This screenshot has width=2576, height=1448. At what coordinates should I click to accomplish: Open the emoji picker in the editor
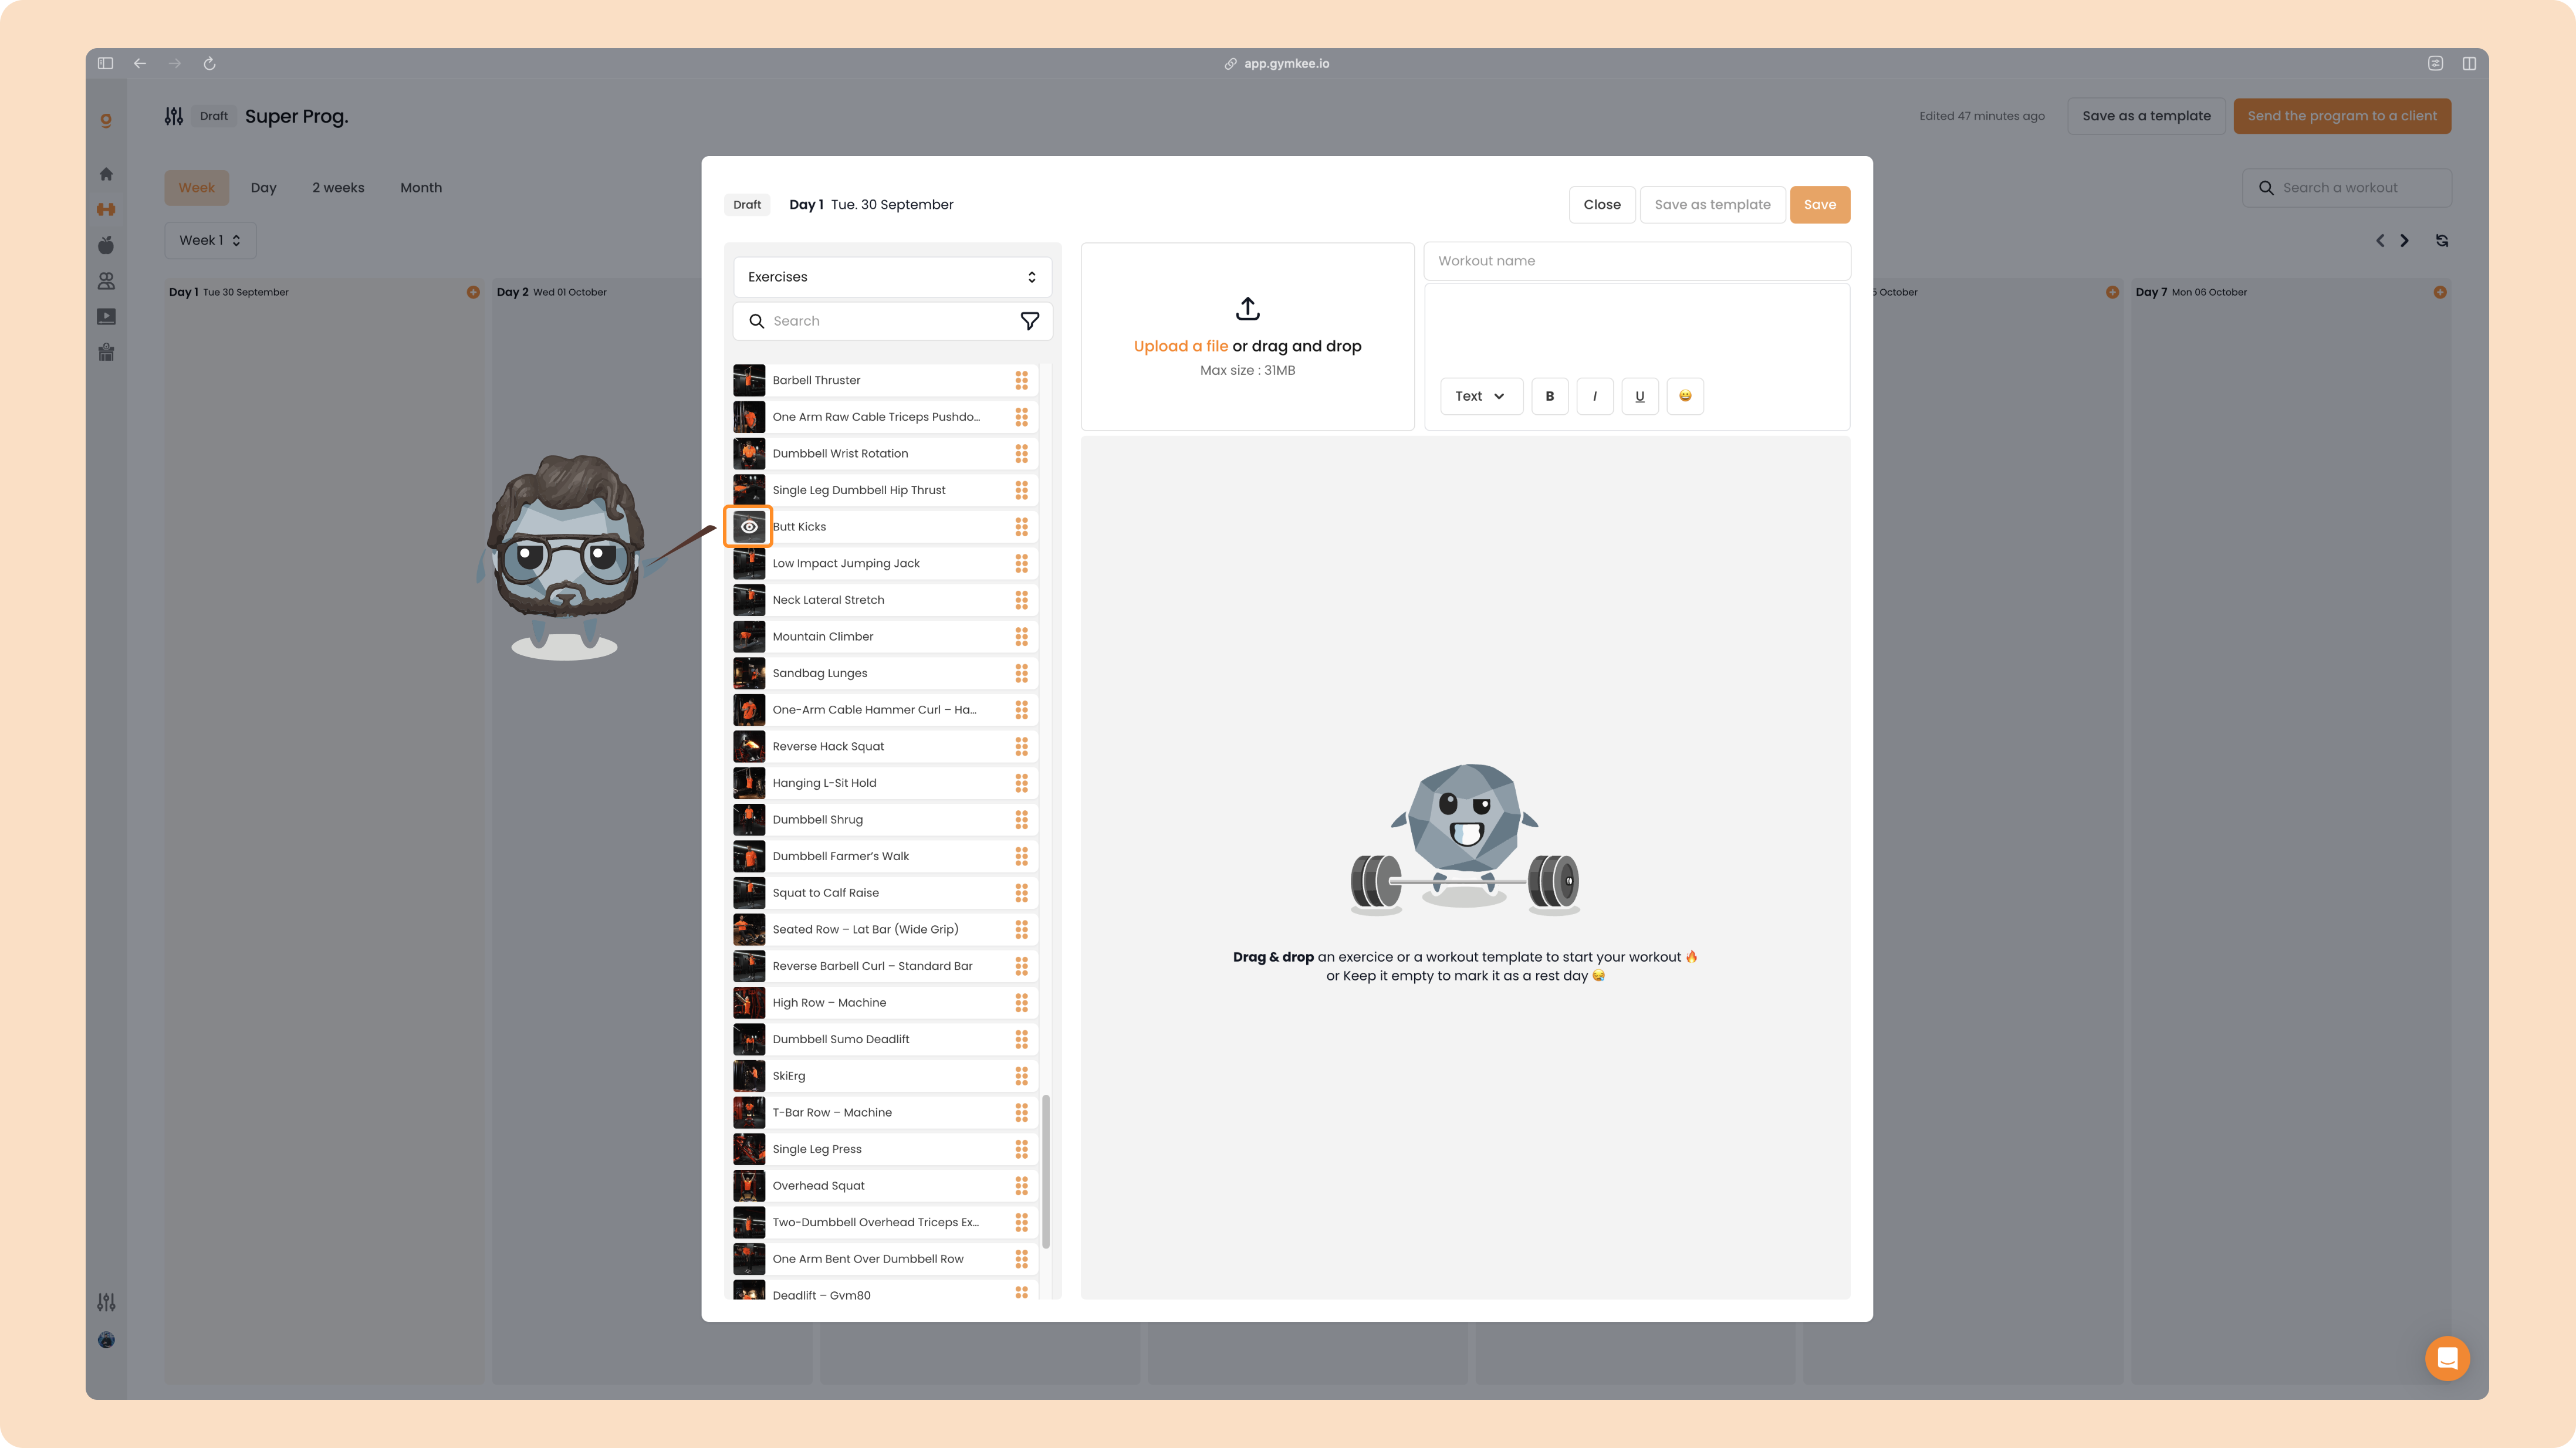(x=1685, y=396)
